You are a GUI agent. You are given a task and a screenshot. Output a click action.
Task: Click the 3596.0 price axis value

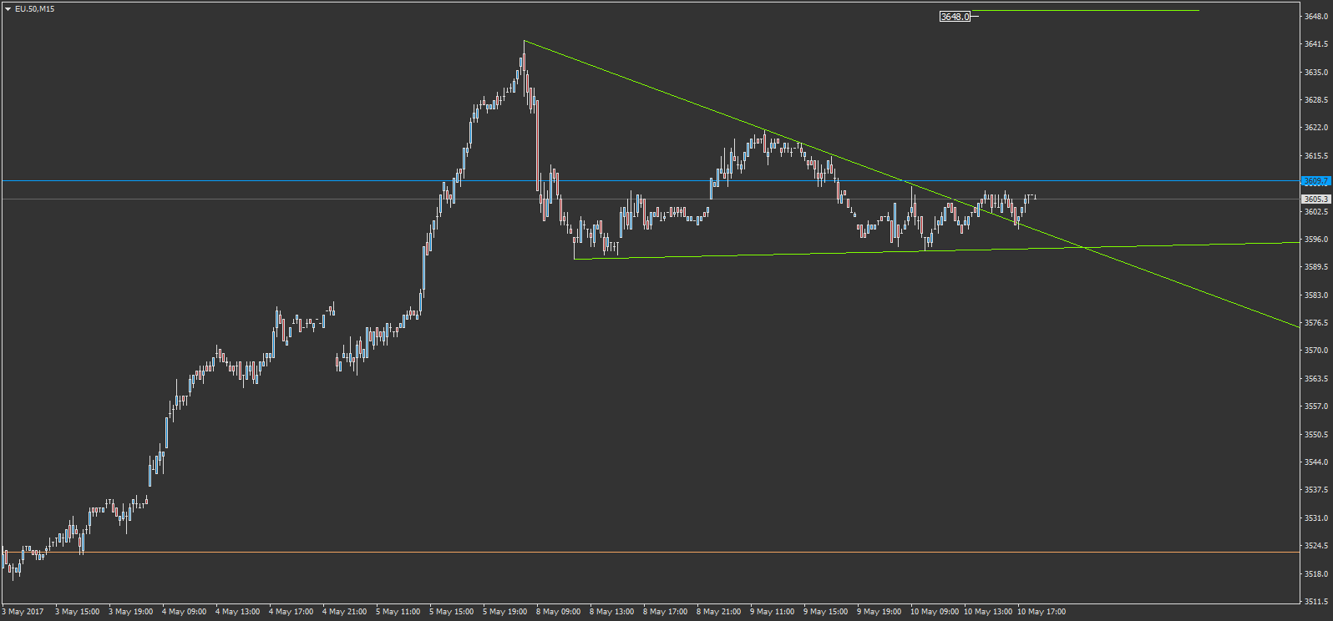[1316, 240]
